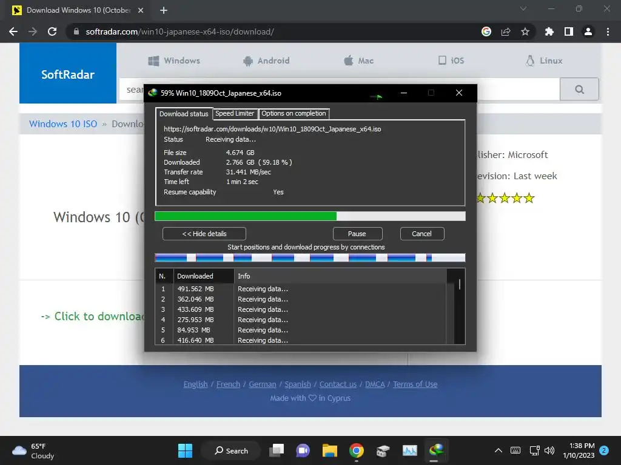Select connection row 6 with 416.640 MB
Screen dimensions: 621x465
pyautogui.click(x=301, y=340)
